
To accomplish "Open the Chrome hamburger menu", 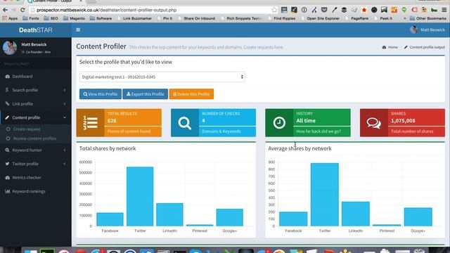I will (444, 10).
